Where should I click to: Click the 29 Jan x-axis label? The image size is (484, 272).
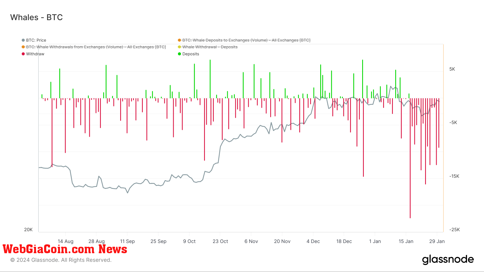coord(437,241)
